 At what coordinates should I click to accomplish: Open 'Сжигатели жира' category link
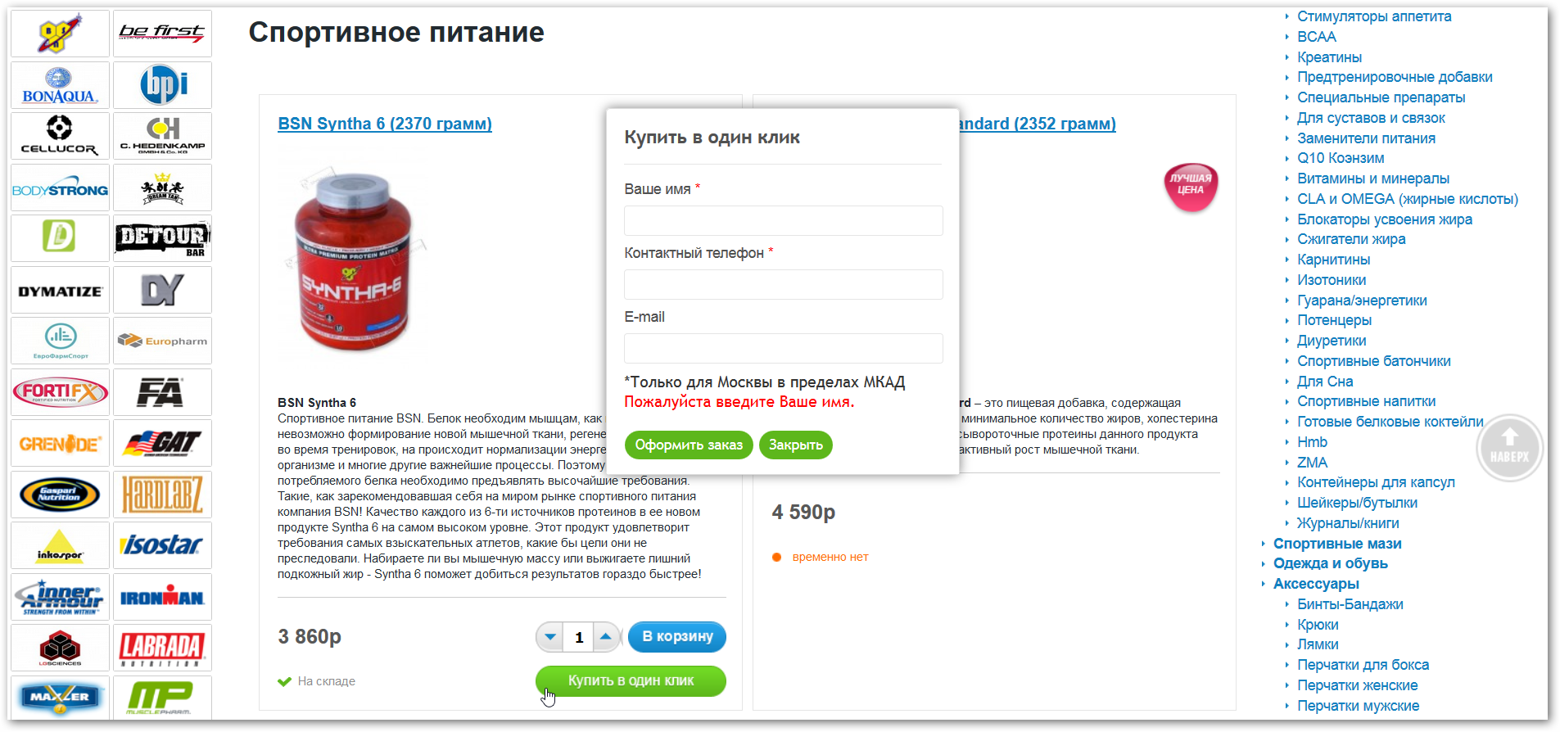[1351, 239]
